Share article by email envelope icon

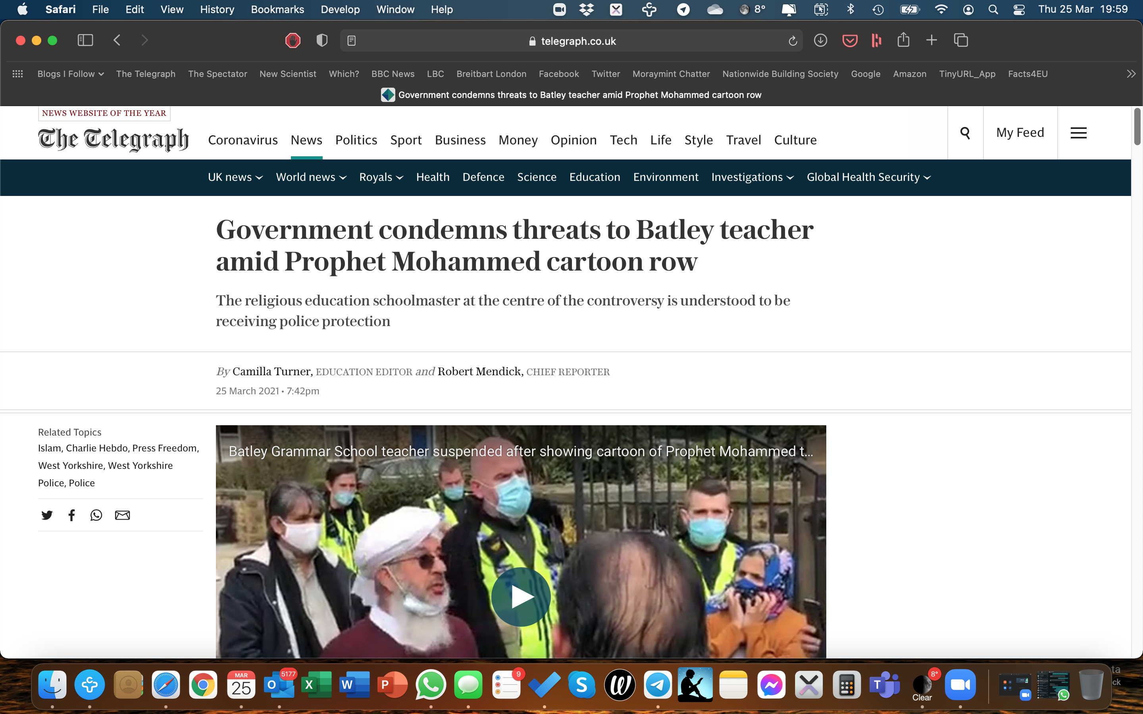coord(122,515)
